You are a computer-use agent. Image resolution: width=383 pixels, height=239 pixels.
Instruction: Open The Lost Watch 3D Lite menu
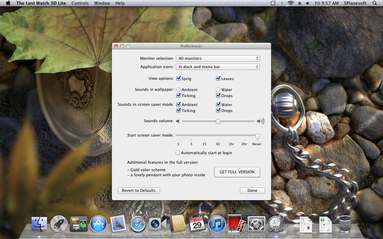click(x=41, y=3)
